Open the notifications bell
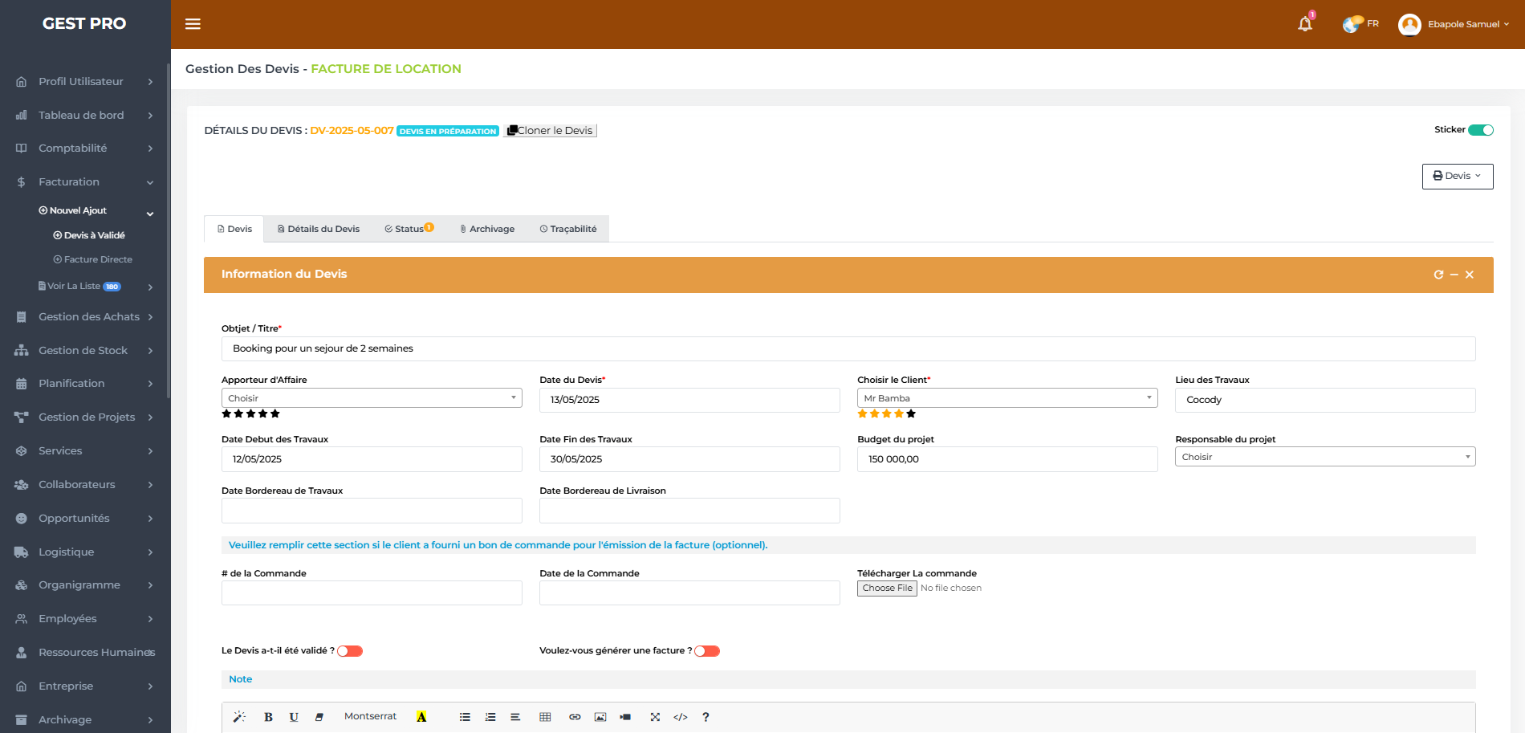Screen dimensions: 1525x733 (x=1305, y=24)
